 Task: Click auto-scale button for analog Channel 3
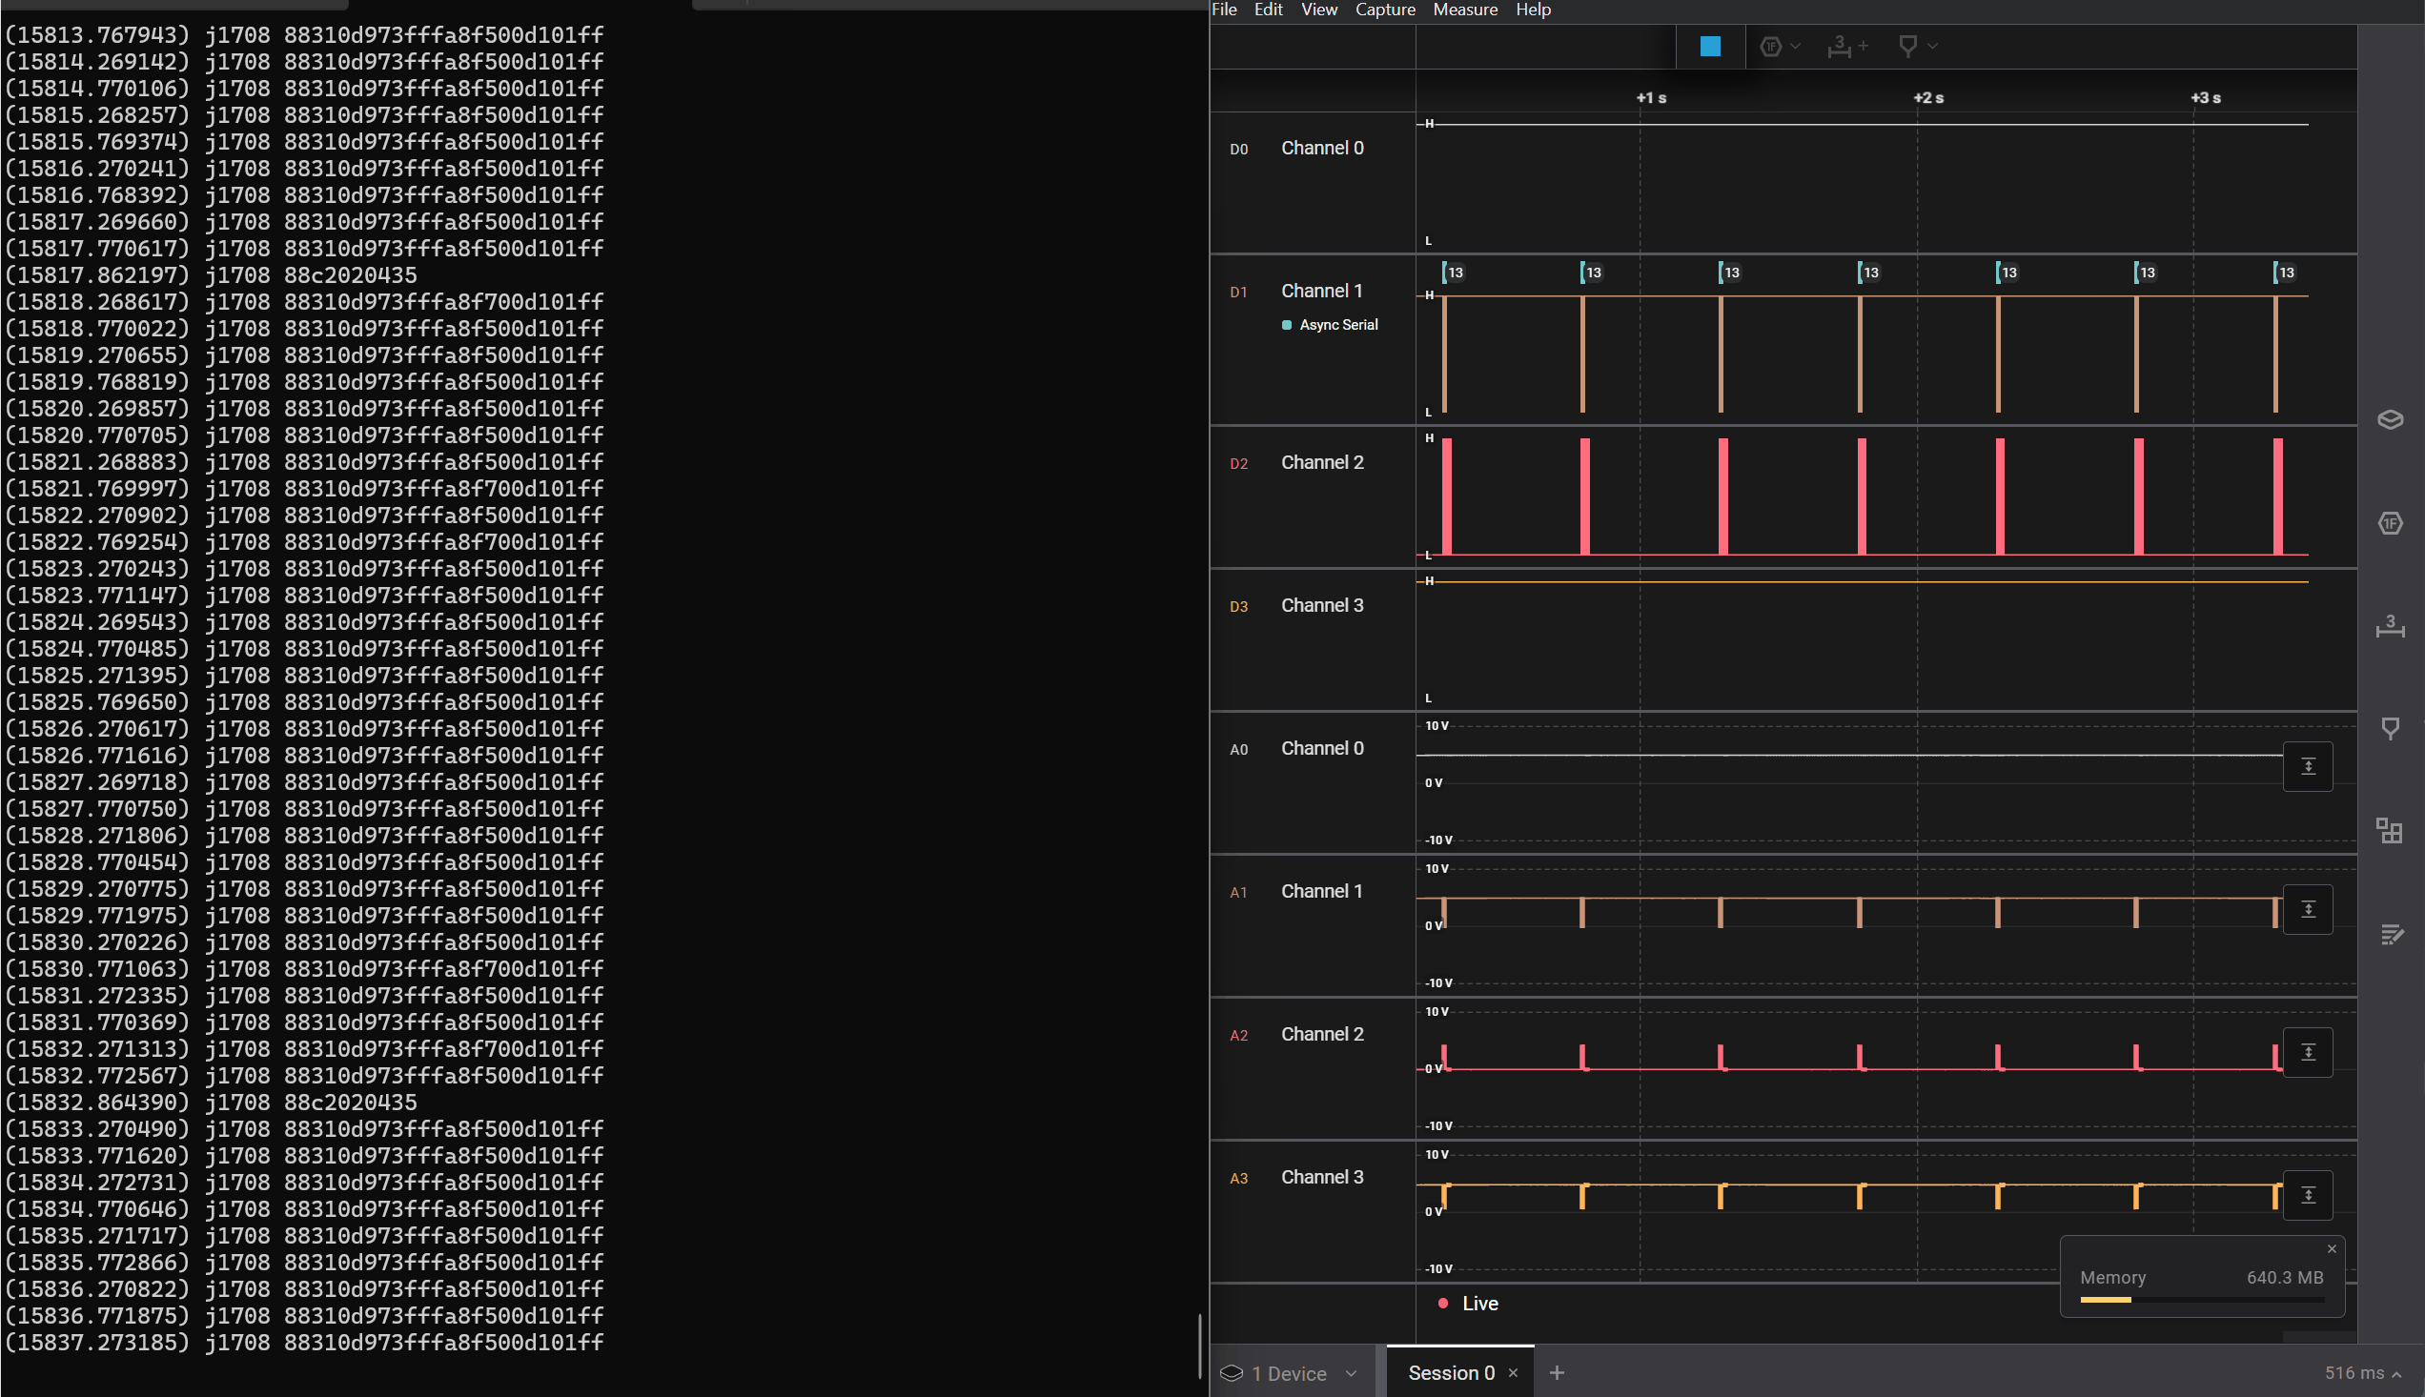[2307, 1196]
